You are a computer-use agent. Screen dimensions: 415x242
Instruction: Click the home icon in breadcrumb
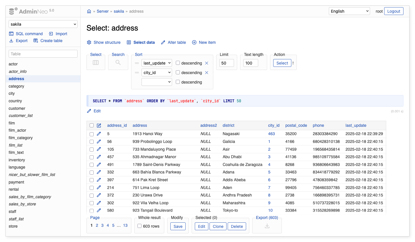tap(89, 12)
